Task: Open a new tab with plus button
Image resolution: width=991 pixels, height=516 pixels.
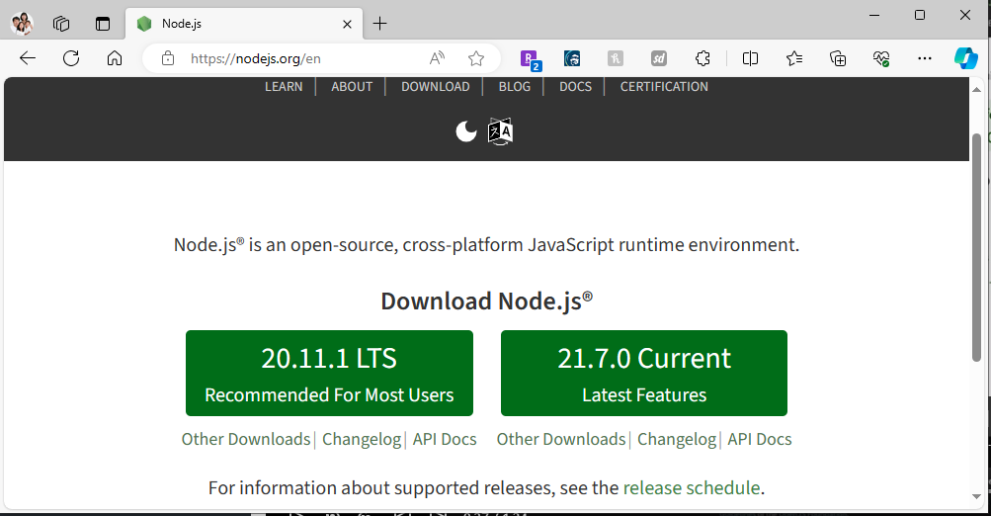Action: pyautogui.click(x=379, y=24)
